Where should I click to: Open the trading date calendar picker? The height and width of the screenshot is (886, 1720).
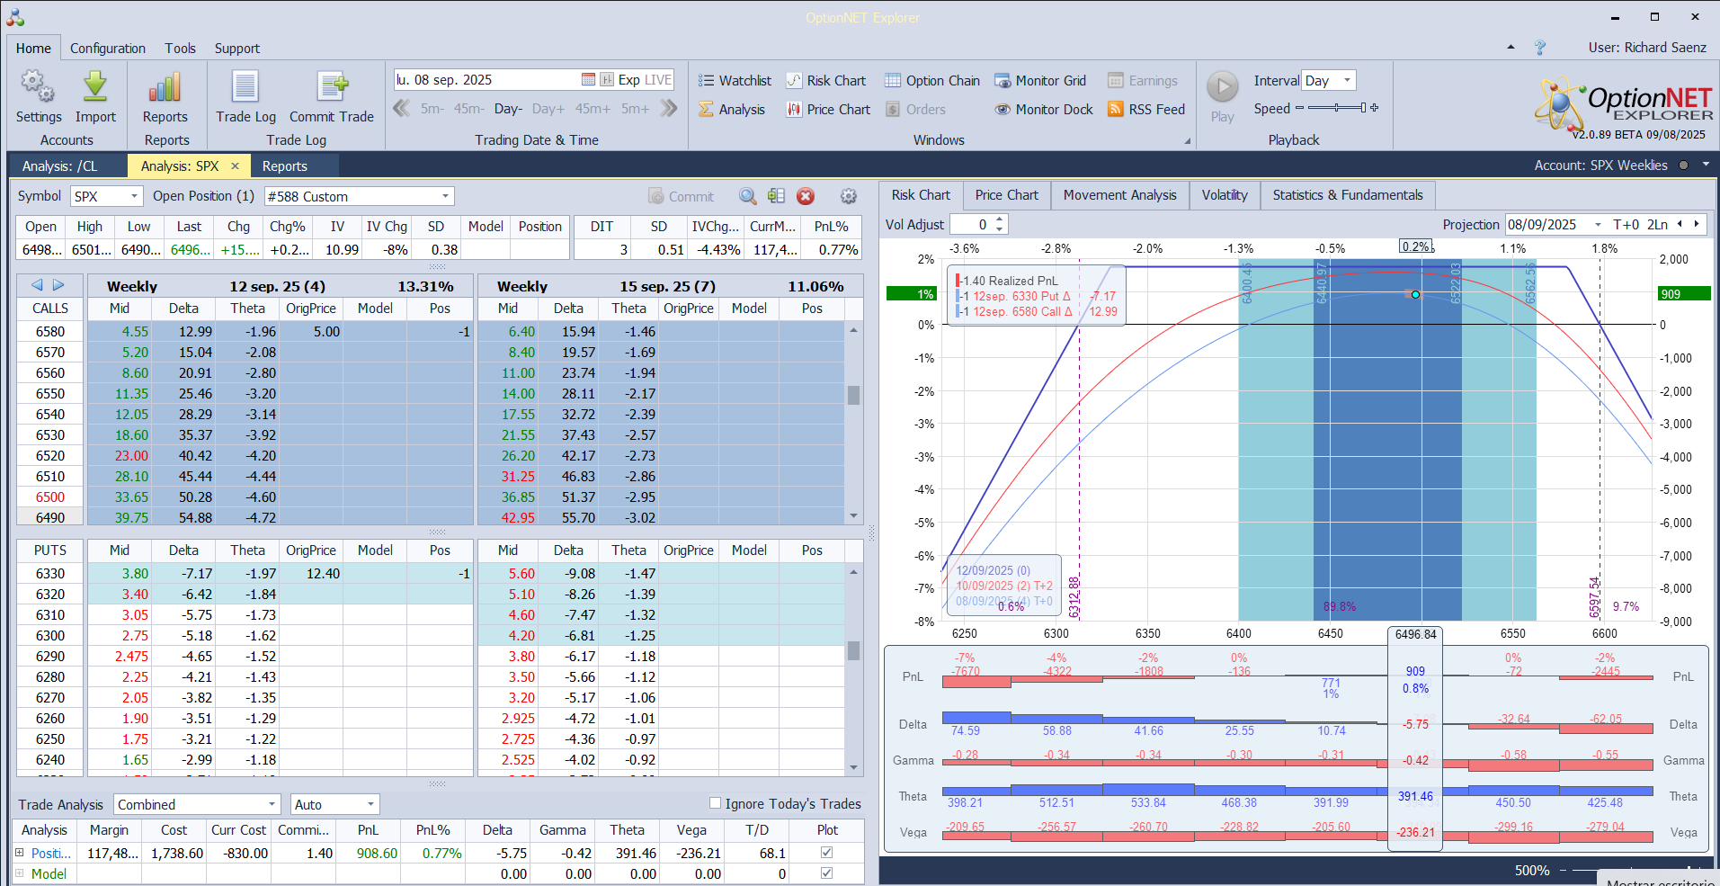588,80
